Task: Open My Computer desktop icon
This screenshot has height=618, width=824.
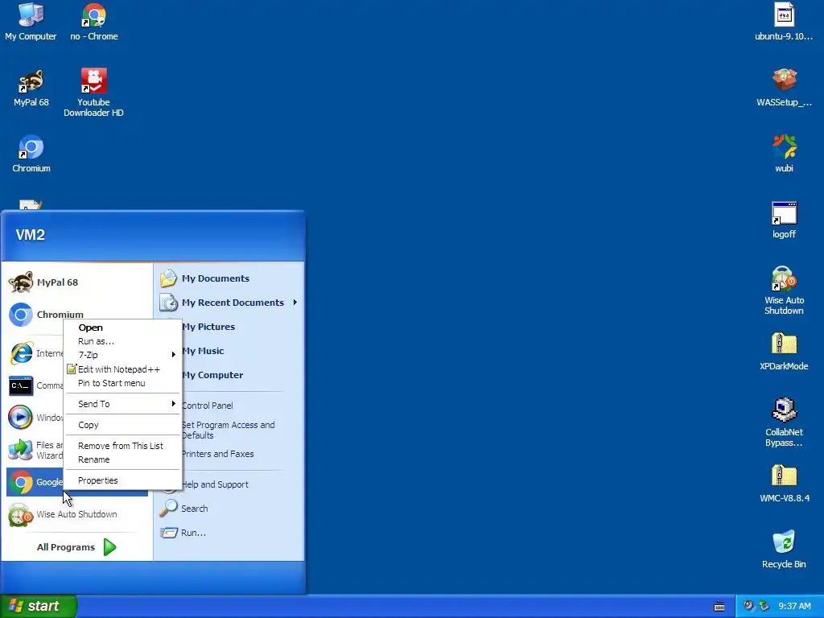Action: (31, 22)
